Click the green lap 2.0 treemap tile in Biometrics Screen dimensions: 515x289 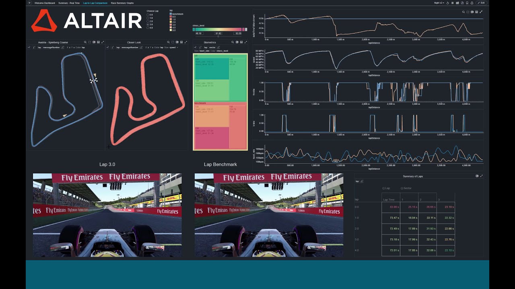pos(238,79)
